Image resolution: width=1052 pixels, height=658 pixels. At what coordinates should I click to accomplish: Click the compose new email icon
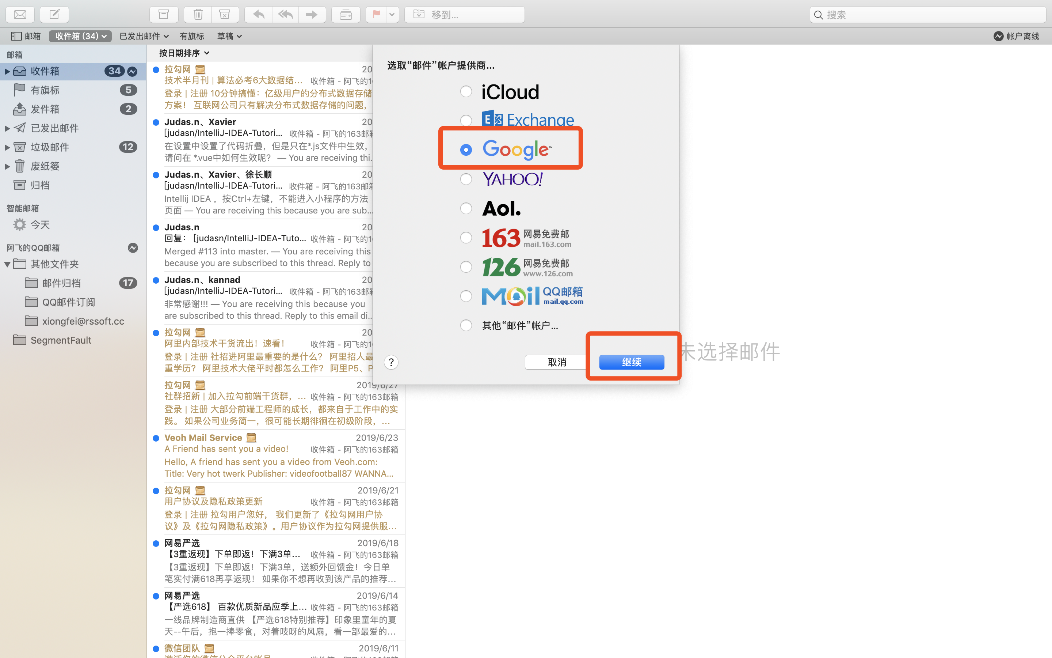point(54,14)
